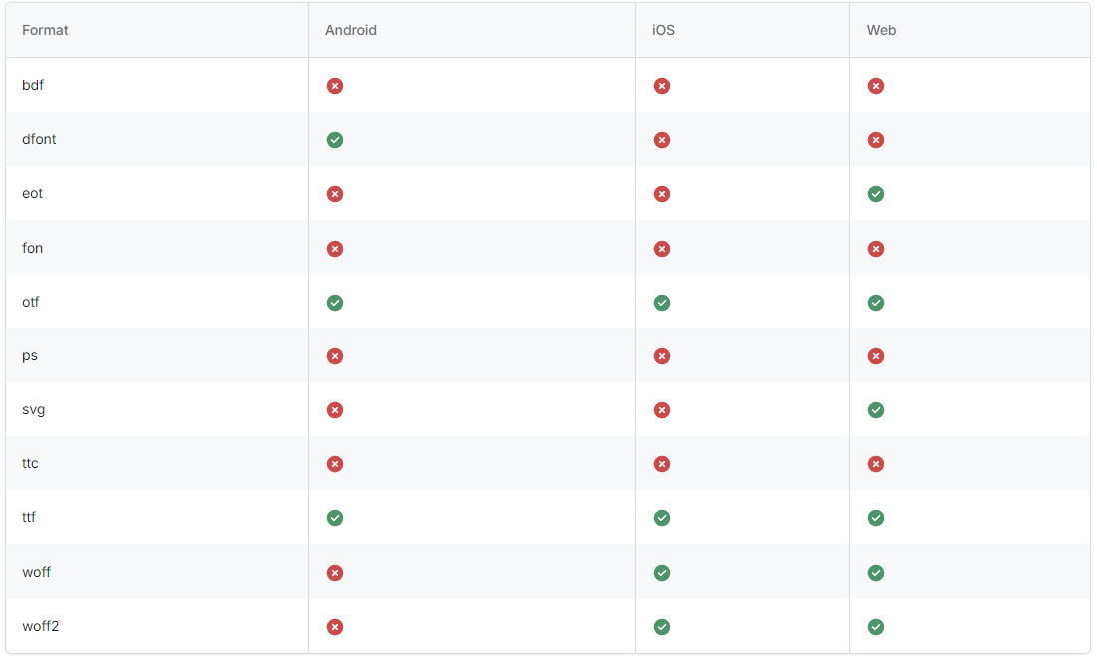Click the ttc Web red cross icon
The width and height of the screenshot is (1097, 656).
[x=876, y=463]
